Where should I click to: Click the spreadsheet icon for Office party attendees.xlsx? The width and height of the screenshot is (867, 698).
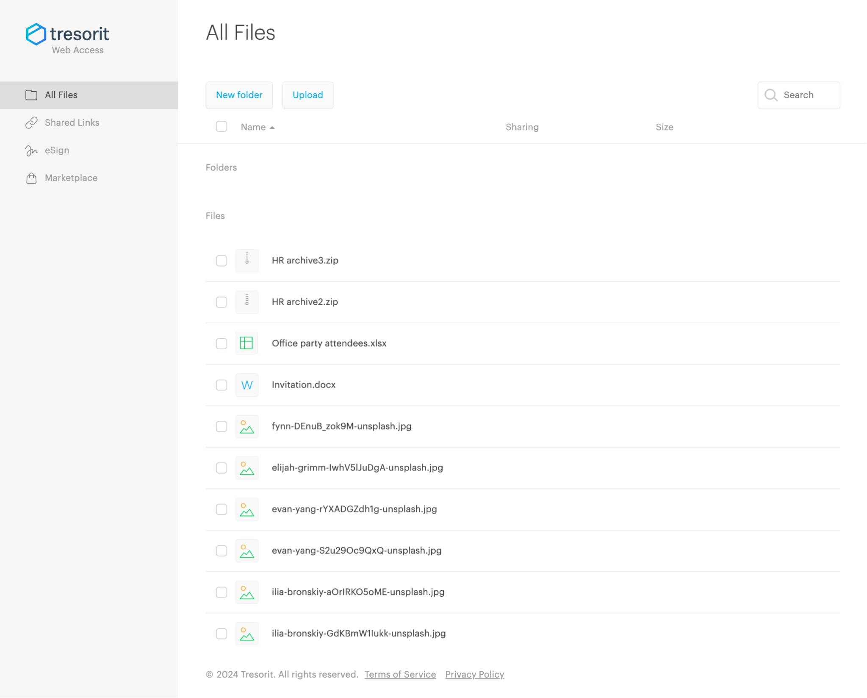[247, 343]
